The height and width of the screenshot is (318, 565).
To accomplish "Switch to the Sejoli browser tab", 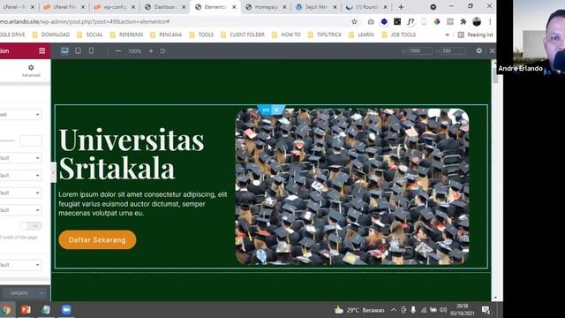I will click(316, 7).
